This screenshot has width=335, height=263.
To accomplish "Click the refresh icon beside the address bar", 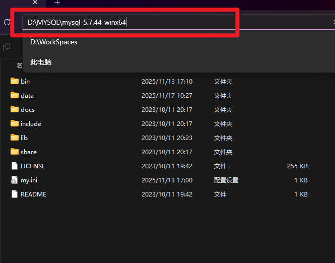I will tap(7, 22).
